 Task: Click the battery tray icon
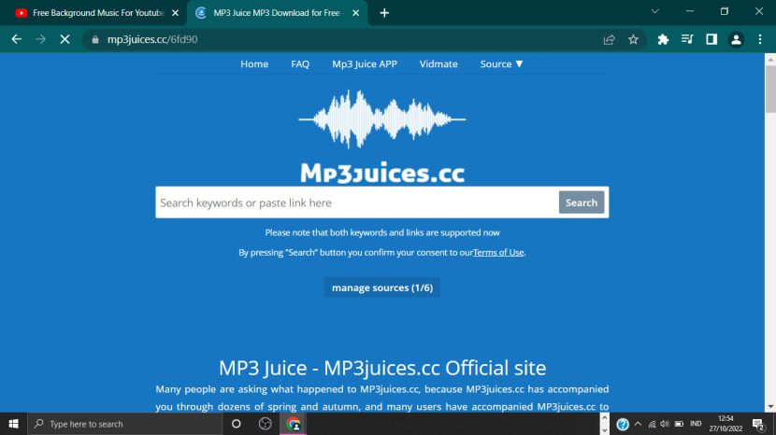click(x=679, y=424)
